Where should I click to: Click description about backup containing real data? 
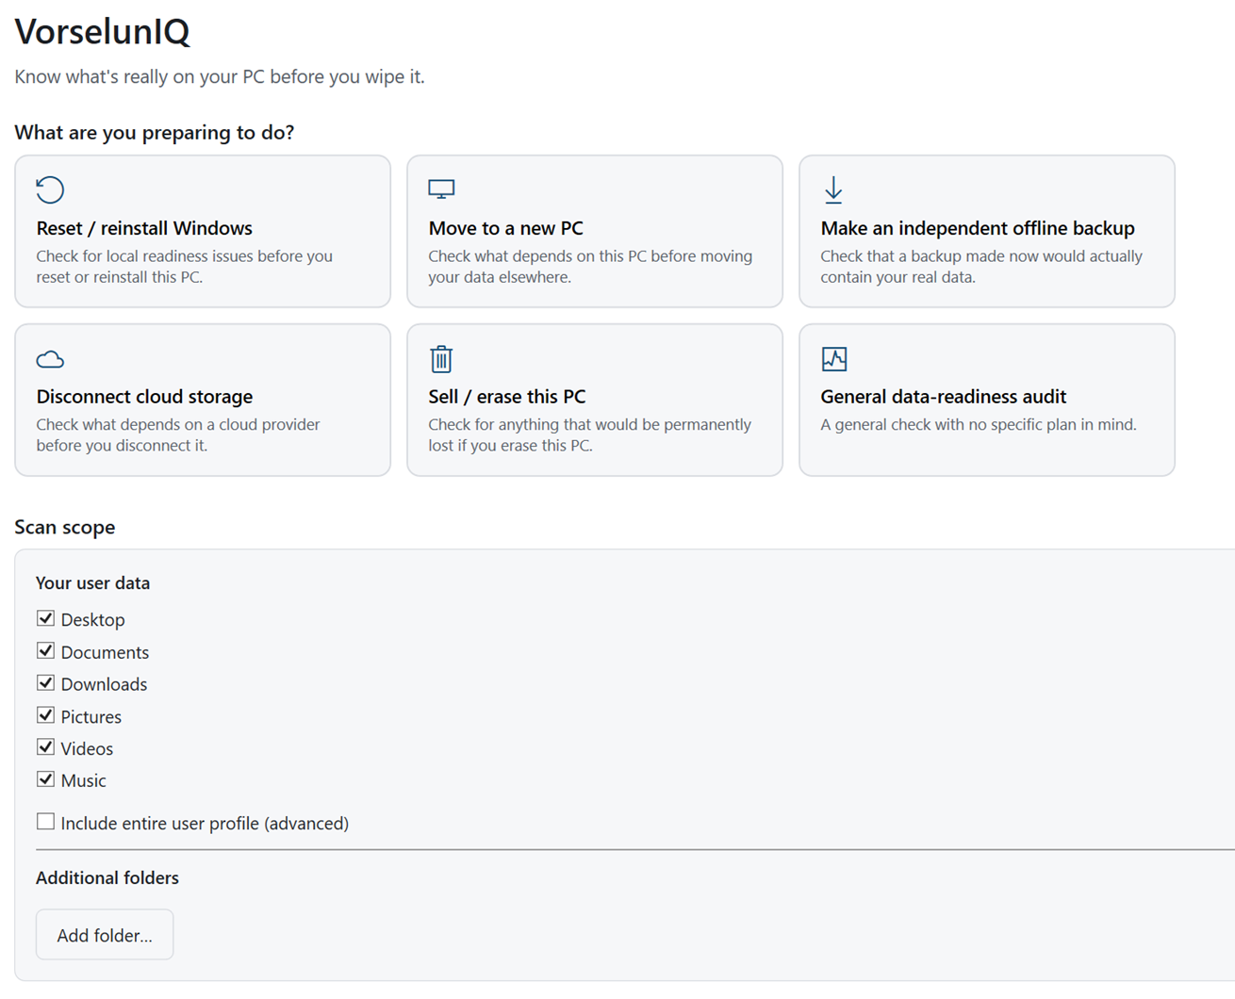[x=981, y=267]
